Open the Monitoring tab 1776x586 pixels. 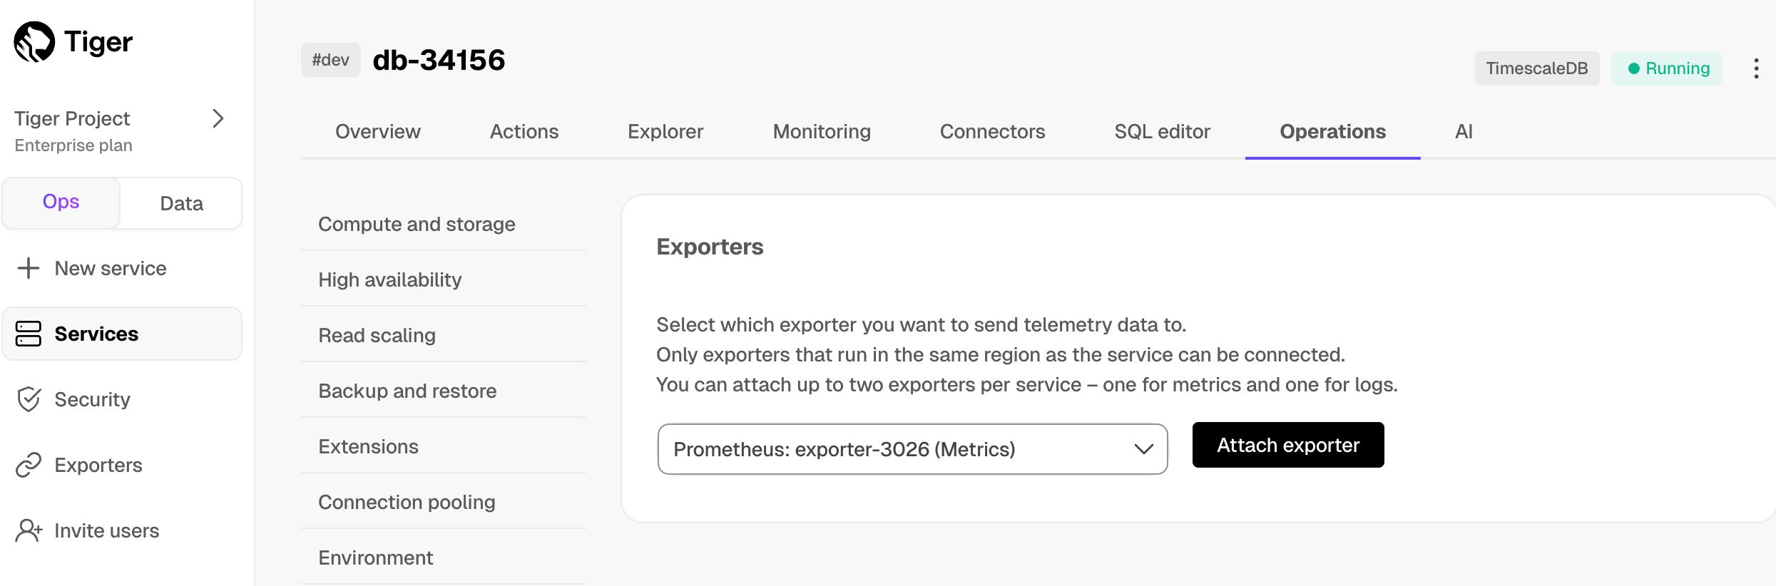822,132
